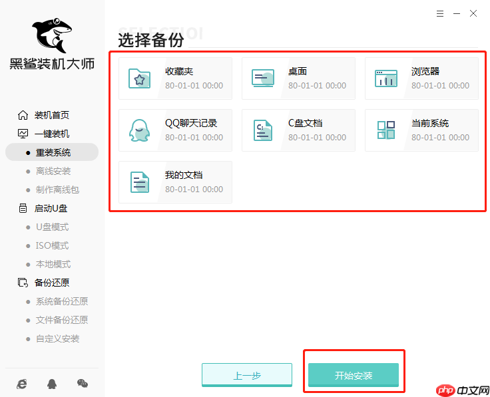This screenshot has height=397, width=490.
Task: Open the QQ penguin icon in sidebar footer
Action: pyautogui.click(x=52, y=384)
